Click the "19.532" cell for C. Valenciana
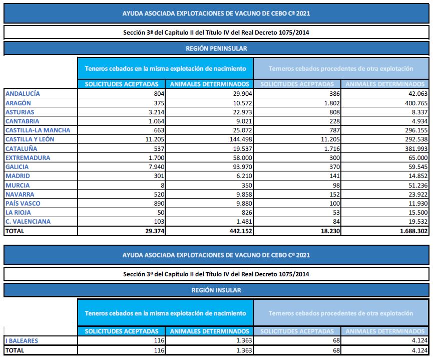The width and height of the screenshot is (435, 358). point(418,222)
